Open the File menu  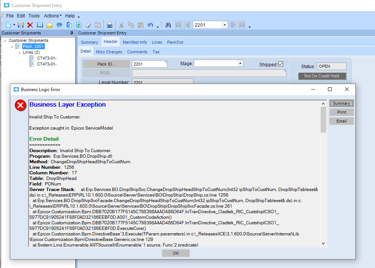(10, 16)
